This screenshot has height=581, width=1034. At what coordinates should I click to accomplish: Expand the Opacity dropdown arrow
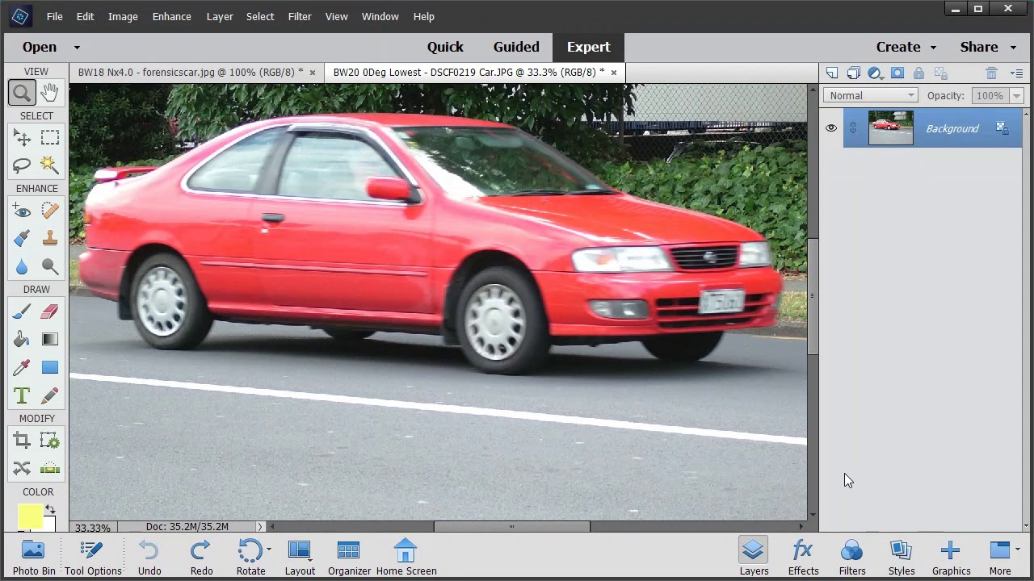pyautogui.click(x=1016, y=96)
